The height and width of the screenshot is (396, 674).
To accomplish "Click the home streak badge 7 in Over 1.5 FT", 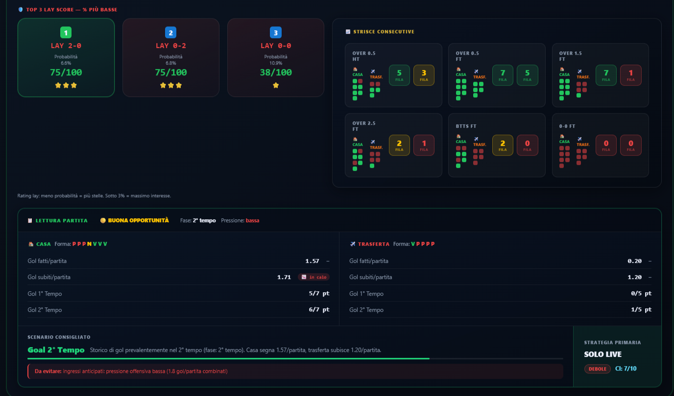I will (606, 75).
